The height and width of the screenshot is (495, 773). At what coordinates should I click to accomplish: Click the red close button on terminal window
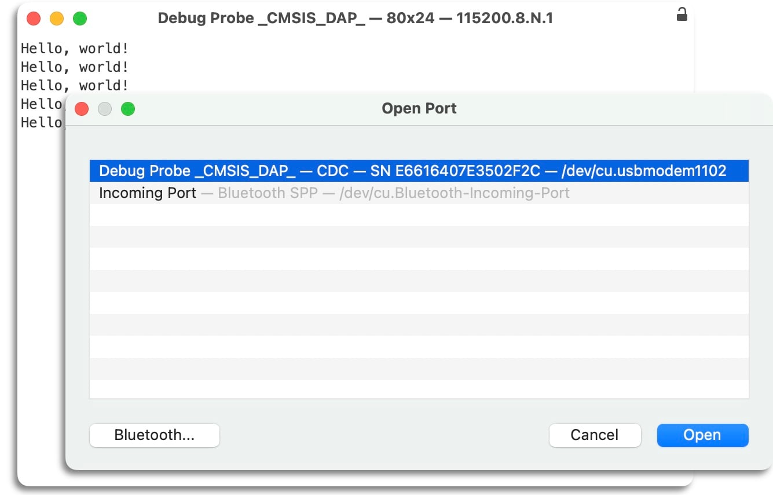coord(34,18)
